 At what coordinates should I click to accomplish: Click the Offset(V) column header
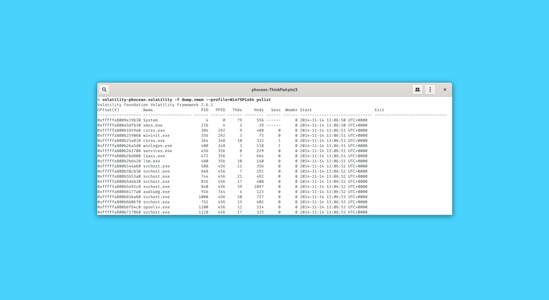pyautogui.click(x=109, y=110)
